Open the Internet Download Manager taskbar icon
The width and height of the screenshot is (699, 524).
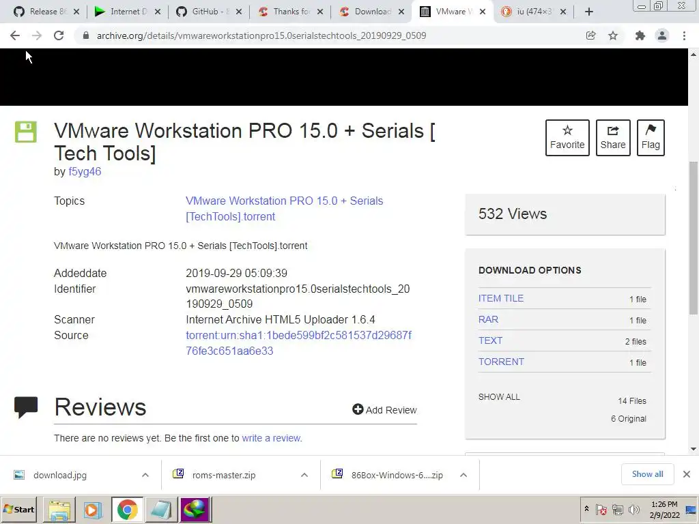pyautogui.click(x=195, y=510)
